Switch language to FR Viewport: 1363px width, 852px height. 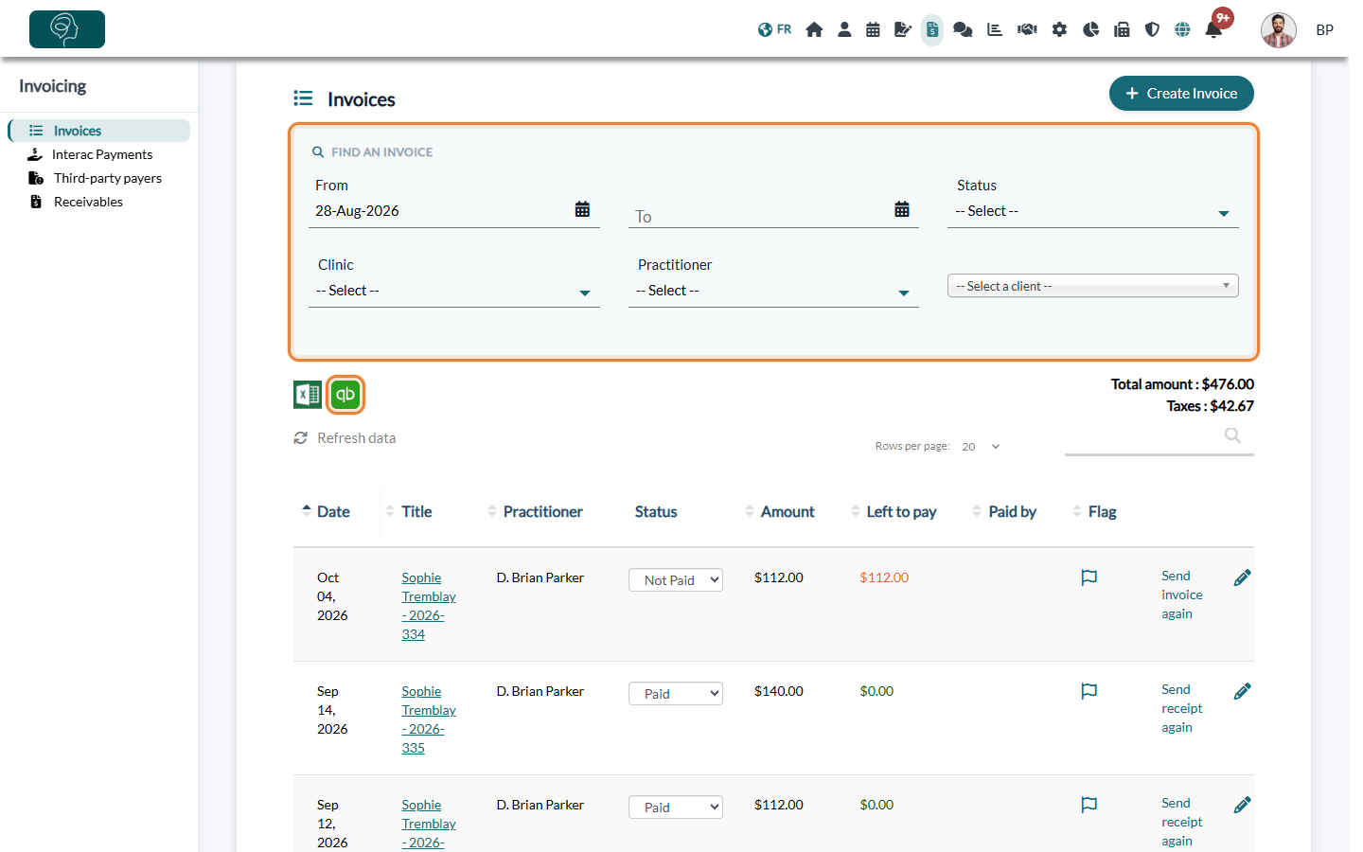point(774,29)
